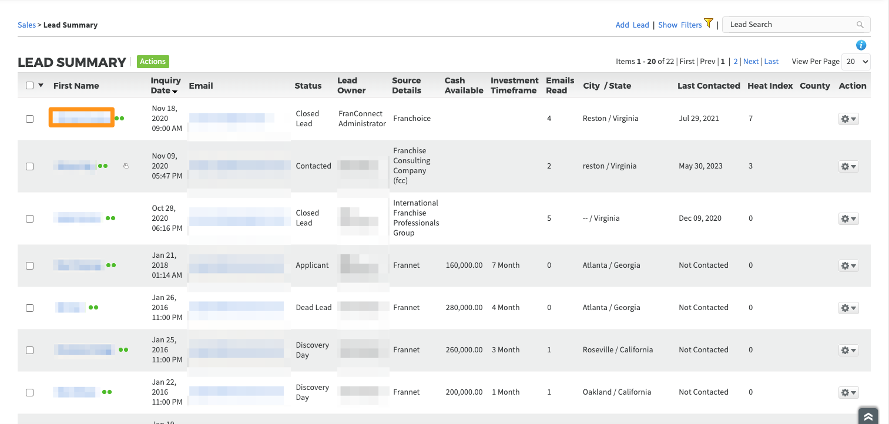Image resolution: width=889 pixels, height=424 pixels.
Task: Select checkbox for the Applicant status lead
Action: click(30, 265)
